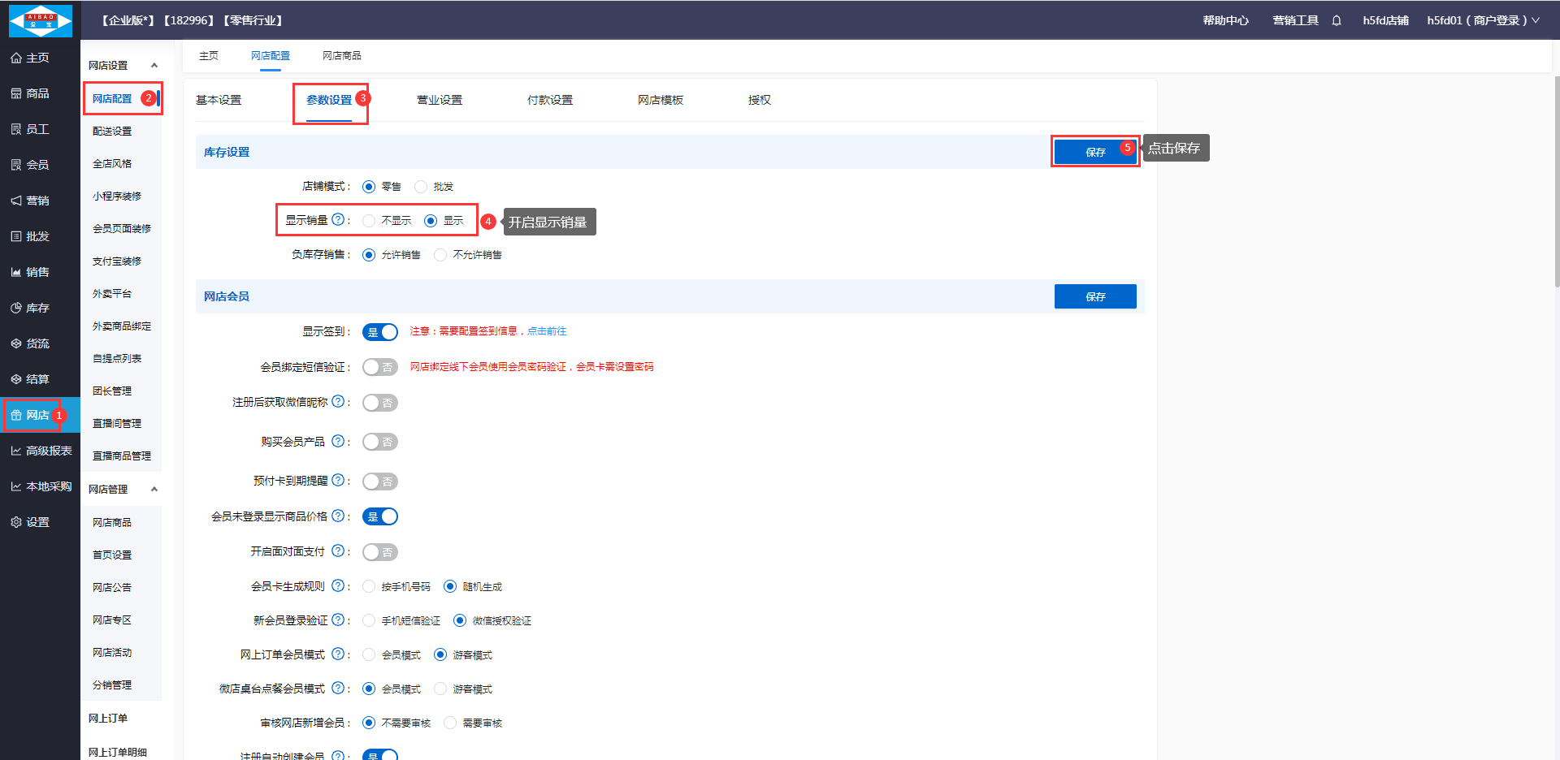Image resolution: width=1560 pixels, height=760 pixels.
Task: Save the 库存设置 section
Action: 1094,152
